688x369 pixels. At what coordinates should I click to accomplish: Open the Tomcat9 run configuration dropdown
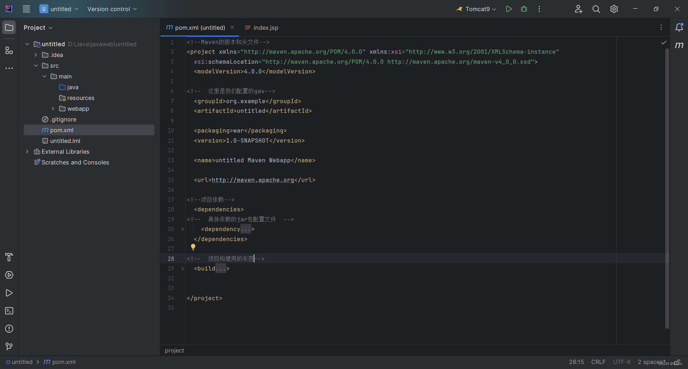pos(476,9)
